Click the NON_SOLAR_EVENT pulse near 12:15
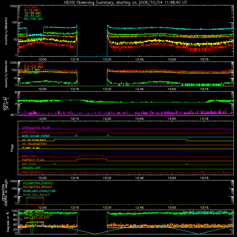Screen dimensions: 237x237 point(76,136)
